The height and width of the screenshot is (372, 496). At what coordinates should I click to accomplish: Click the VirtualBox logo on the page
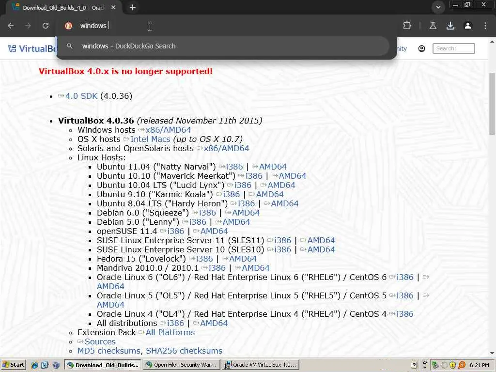click(32, 49)
